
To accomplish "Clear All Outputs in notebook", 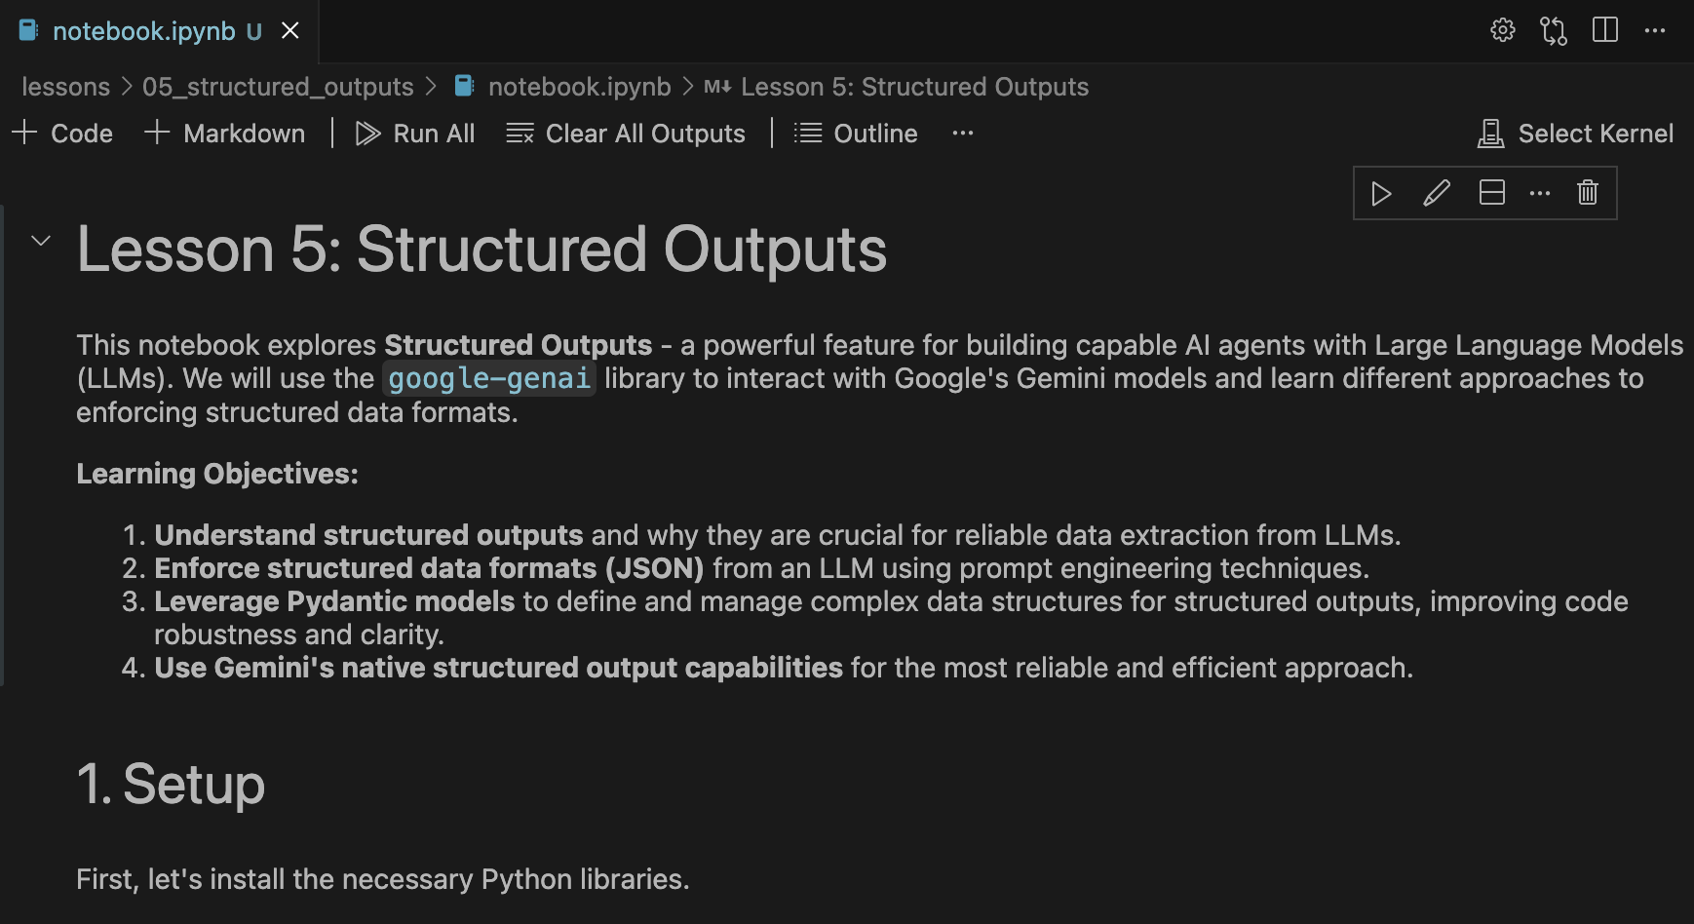I will pos(626,134).
